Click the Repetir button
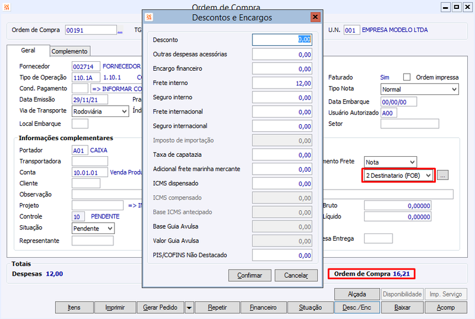Viewport: 475px width, 319px height. [x=217, y=308]
